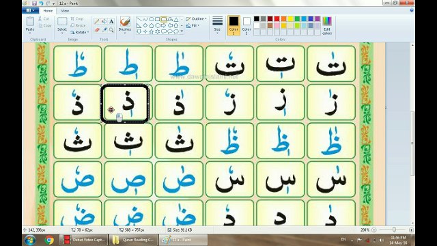Click the Windows Start orb
The width and height of the screenshot is (437, 246).
[30, 240]
